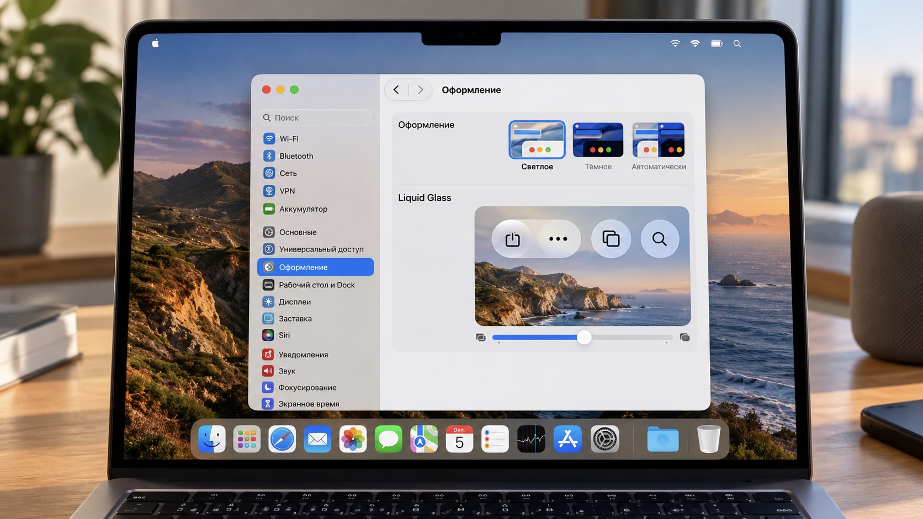Open Основные settings

(315, 232)
